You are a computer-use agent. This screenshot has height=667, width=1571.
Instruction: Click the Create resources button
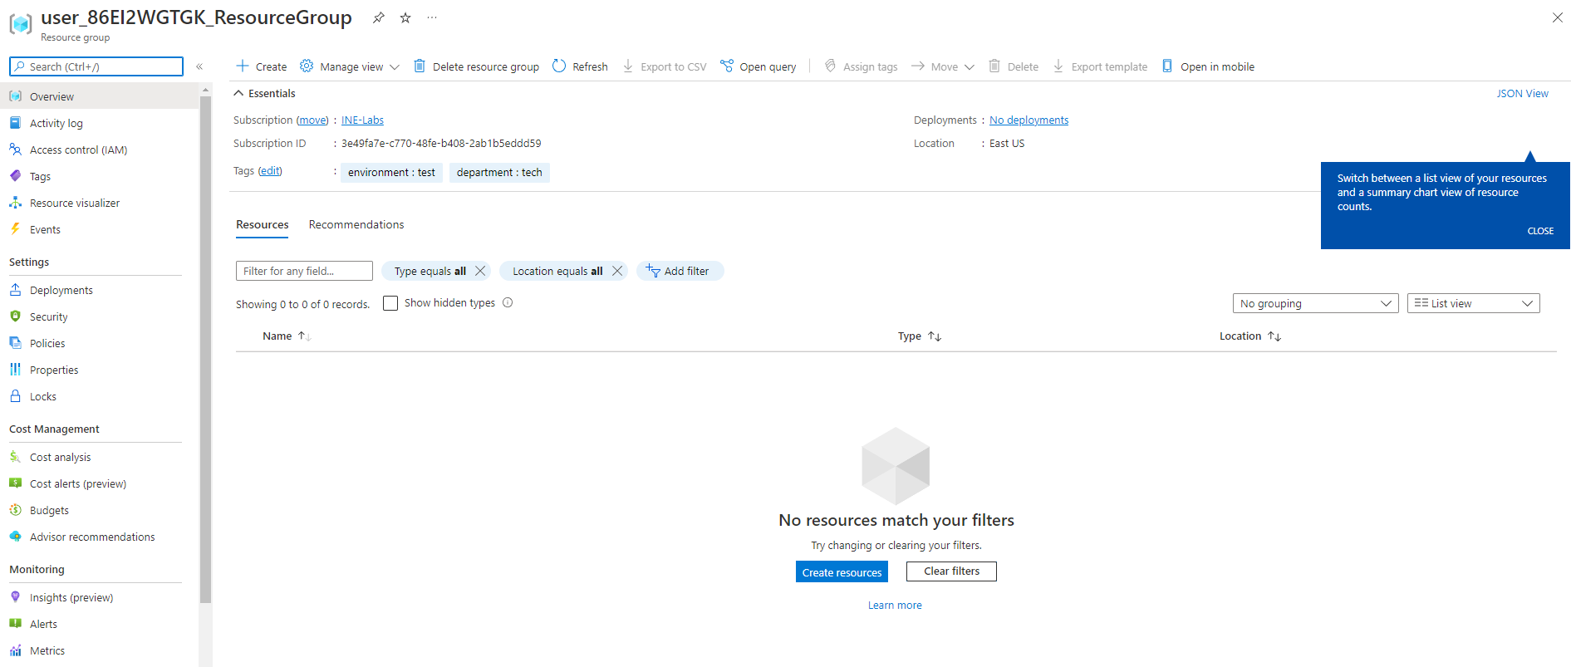click(841, 572)
